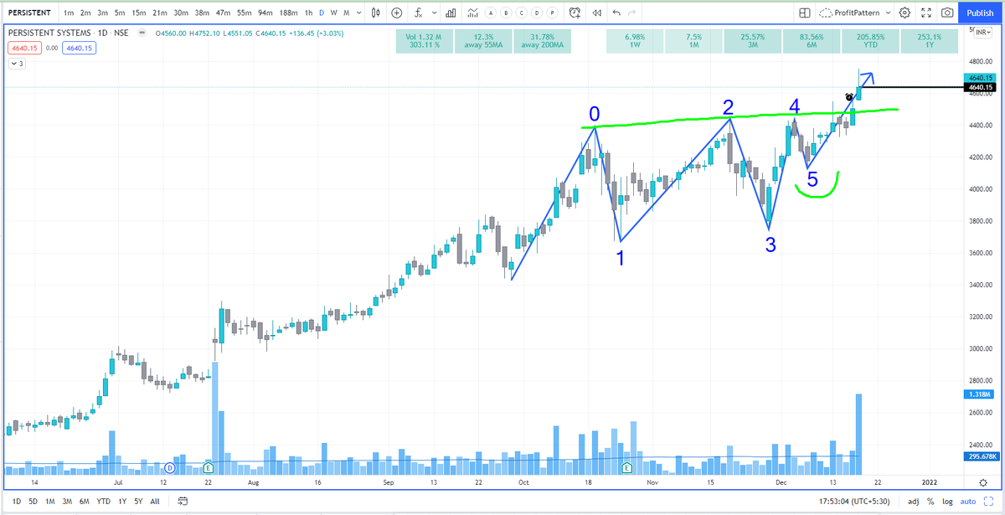Enable log scale on the price axis
This screenshot has width=1005, height=515.
[x=947, y=501]
